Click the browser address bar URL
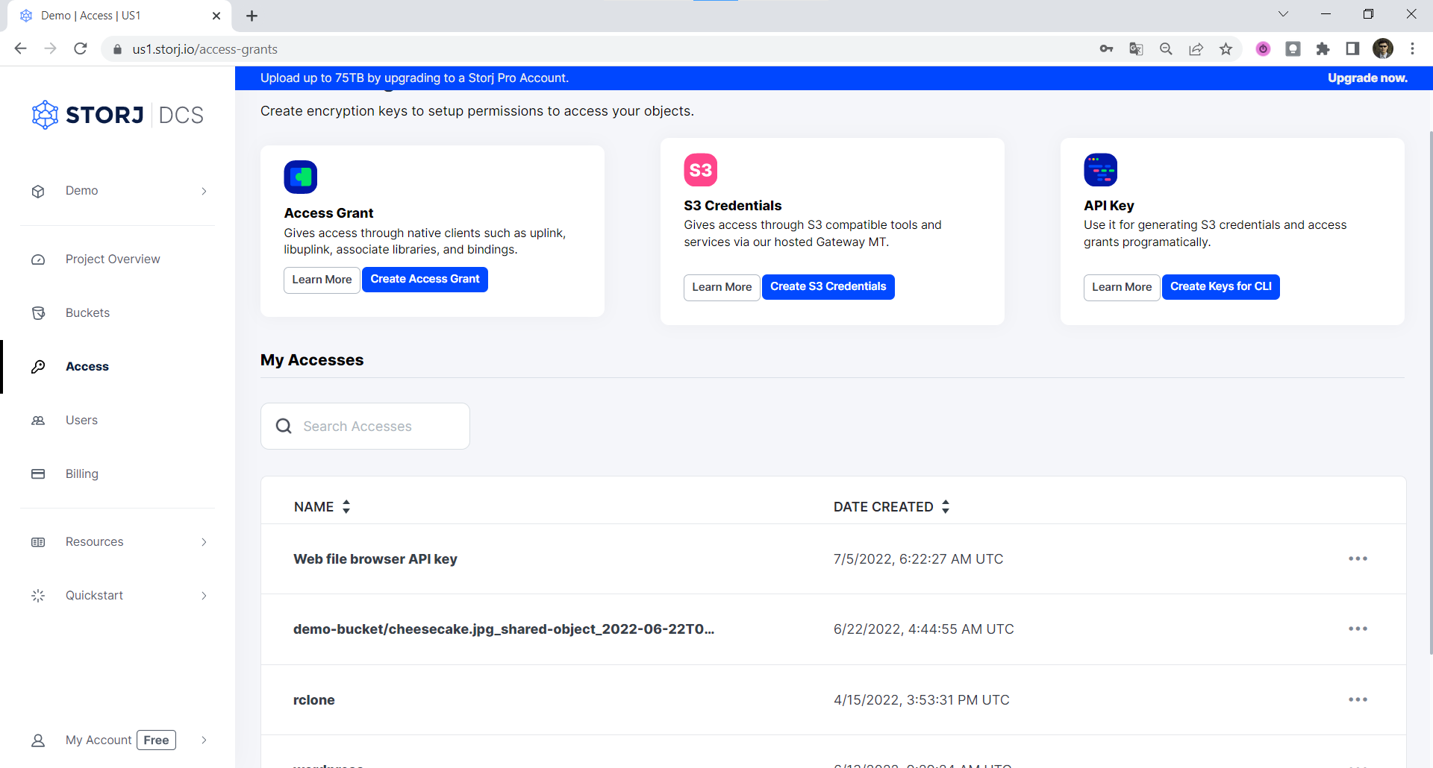Image resolution: width=1433 pixels, height=768 pixels. coord(205,49)
